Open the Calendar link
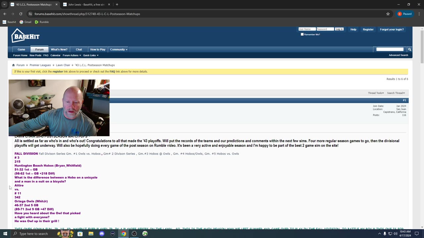Screen dimensions: 424x238 coord(55,55)
